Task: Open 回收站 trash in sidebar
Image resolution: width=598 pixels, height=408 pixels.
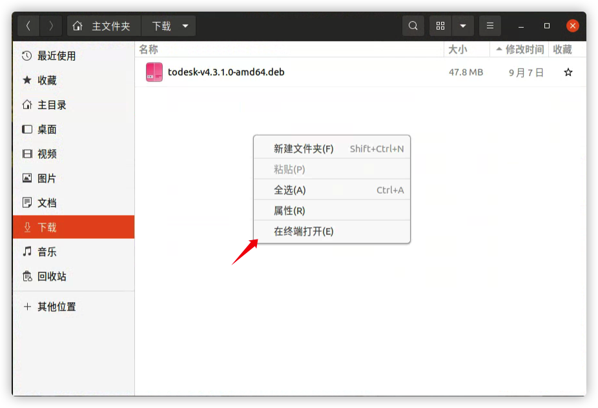Action: (52, 276)
